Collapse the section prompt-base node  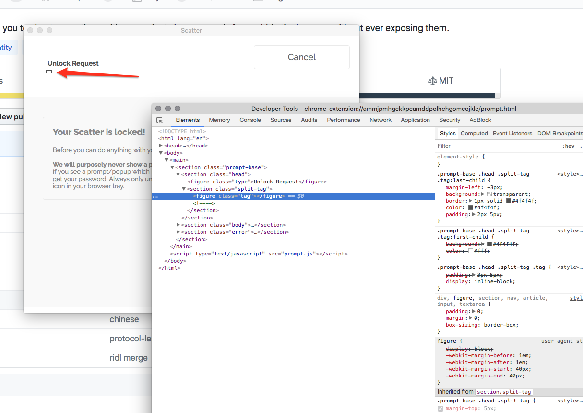point(172,167)
